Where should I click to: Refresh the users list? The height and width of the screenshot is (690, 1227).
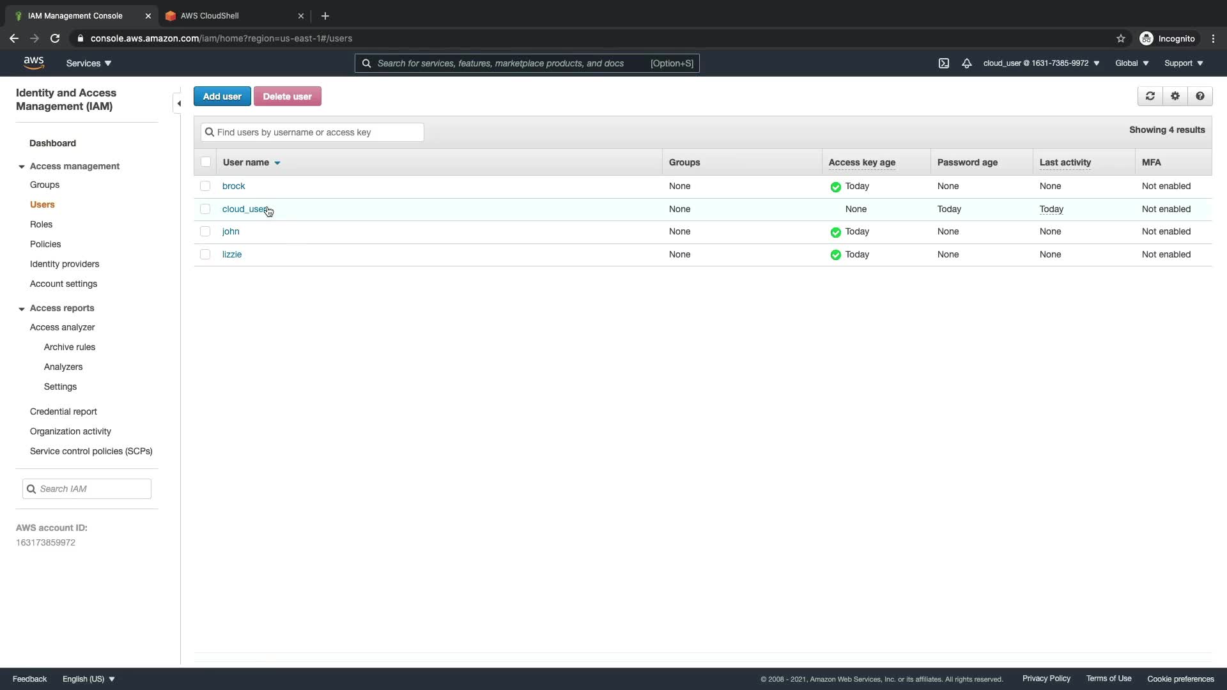[x=1150, y=96]
